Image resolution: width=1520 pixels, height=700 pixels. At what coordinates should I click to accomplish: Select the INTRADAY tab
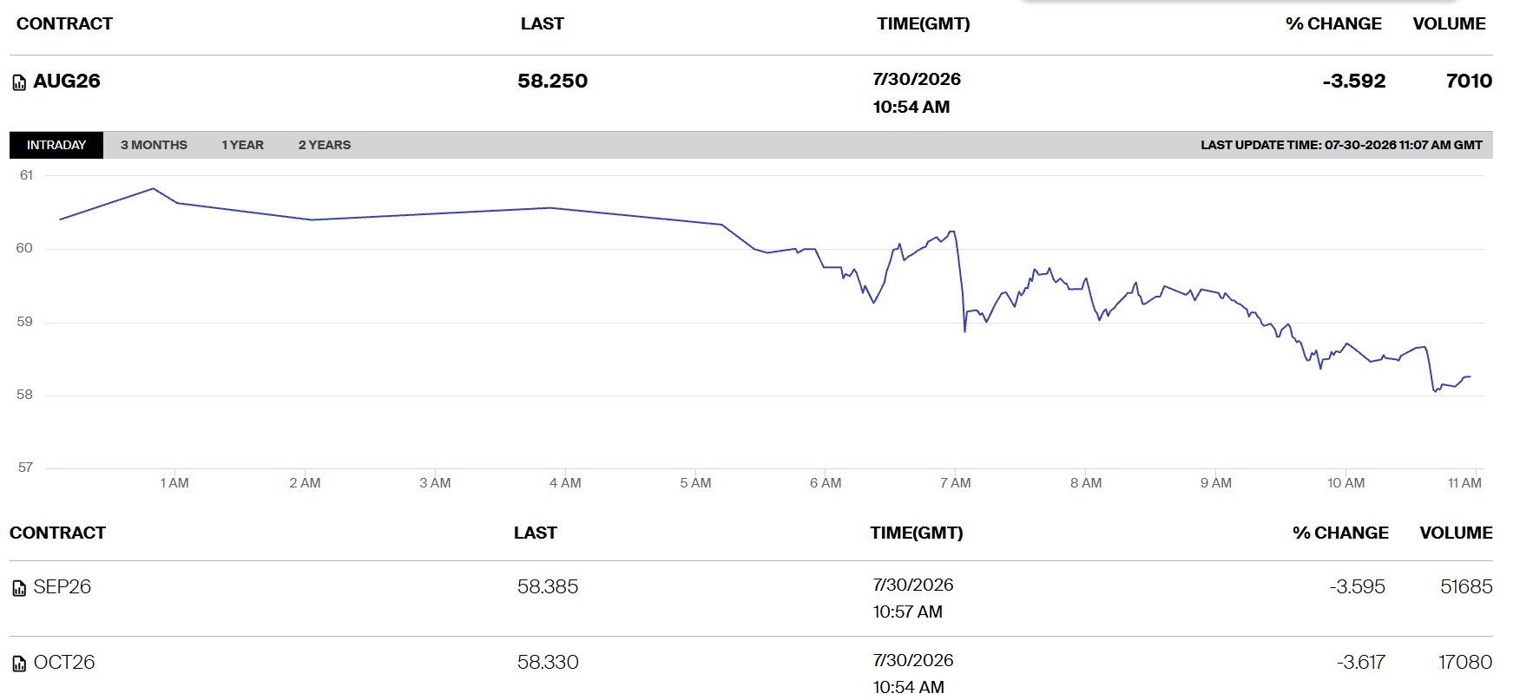click(x=56, y=145)
